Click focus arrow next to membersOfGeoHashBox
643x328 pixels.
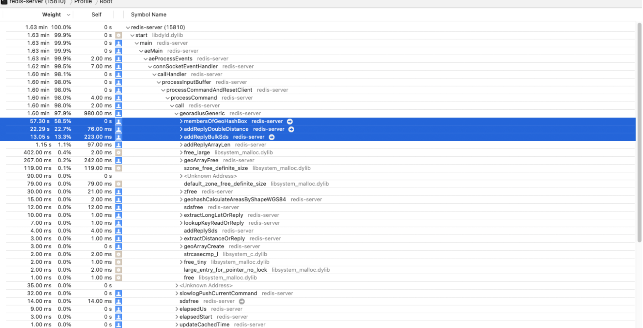290,121
